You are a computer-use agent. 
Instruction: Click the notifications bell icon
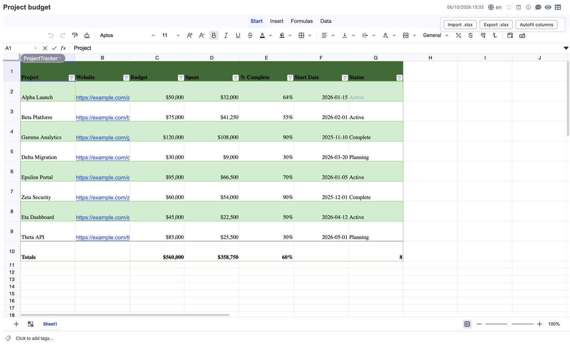(509, 7)
